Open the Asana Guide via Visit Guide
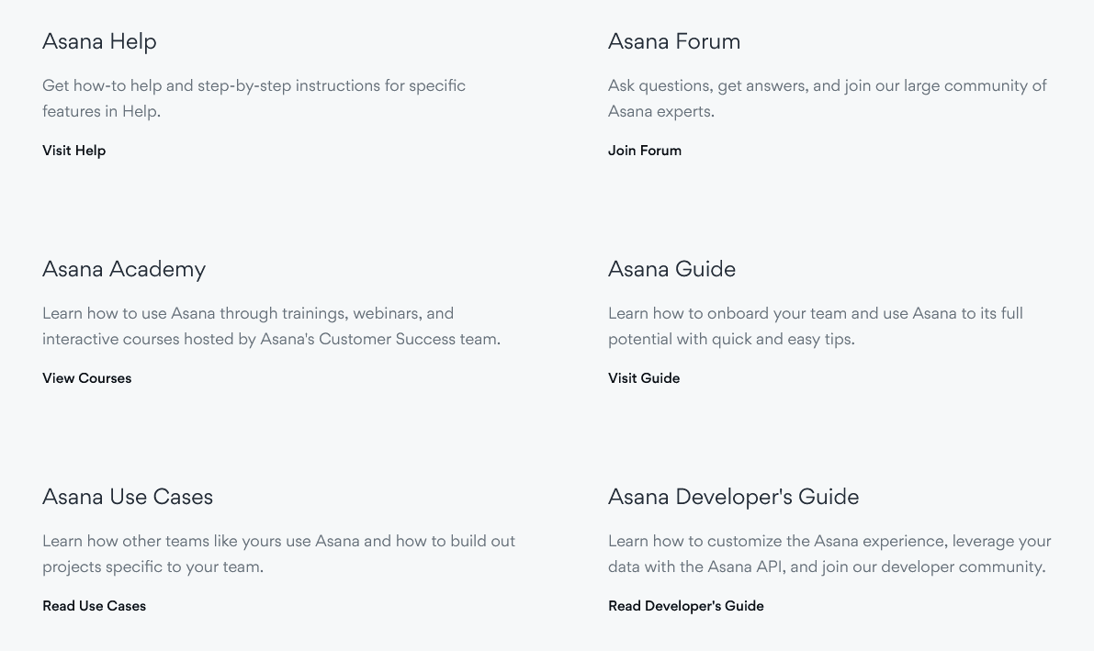 point(644,378)
